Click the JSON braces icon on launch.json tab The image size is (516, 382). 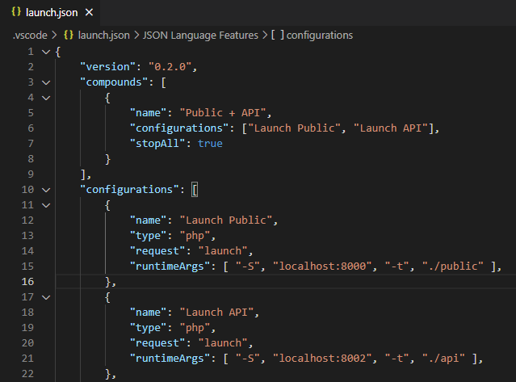[x=16, y=12]
